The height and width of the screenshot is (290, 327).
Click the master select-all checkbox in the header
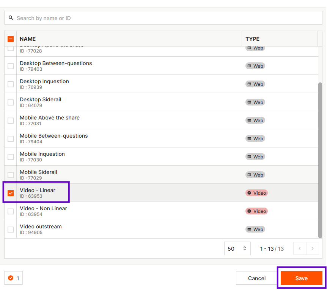pyautogui.click(x=10, y=39)
